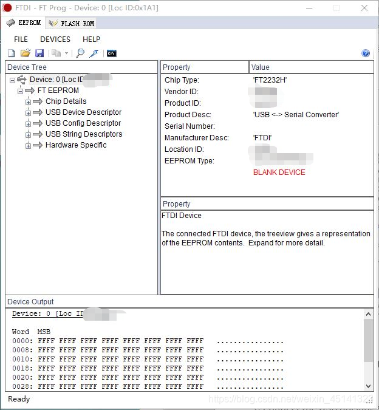This screenshot has height=410, width=379.
Task: Click the Value column header
Action: tap(312, 67)
